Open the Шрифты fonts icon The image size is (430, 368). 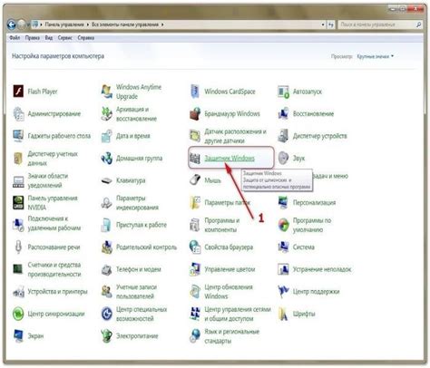tap(283, 314)
